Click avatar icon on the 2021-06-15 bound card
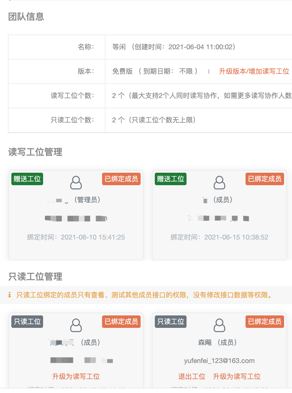 point(219,183)
